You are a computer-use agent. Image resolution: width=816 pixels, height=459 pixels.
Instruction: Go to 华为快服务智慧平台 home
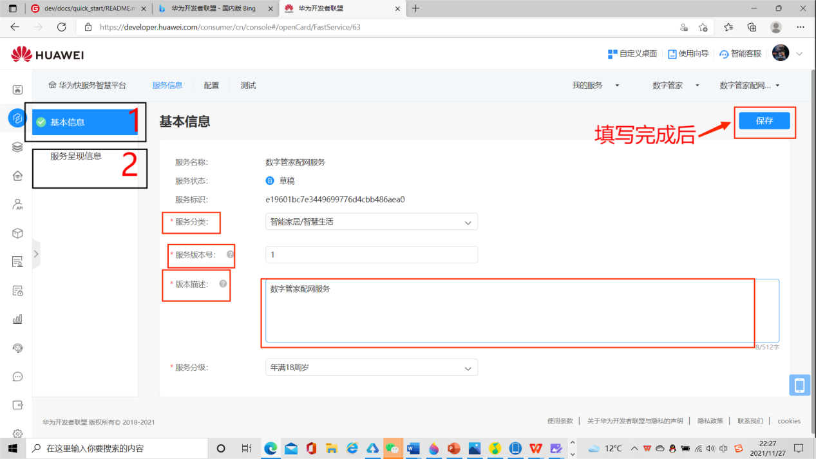[x=88, y=85]
